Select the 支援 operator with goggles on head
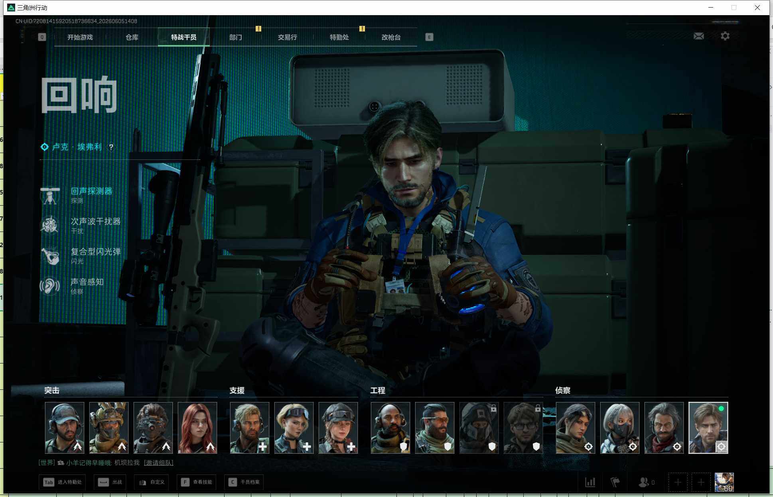Screen dimensions: 773x497 pyautogui.click(x=294, y=428)
